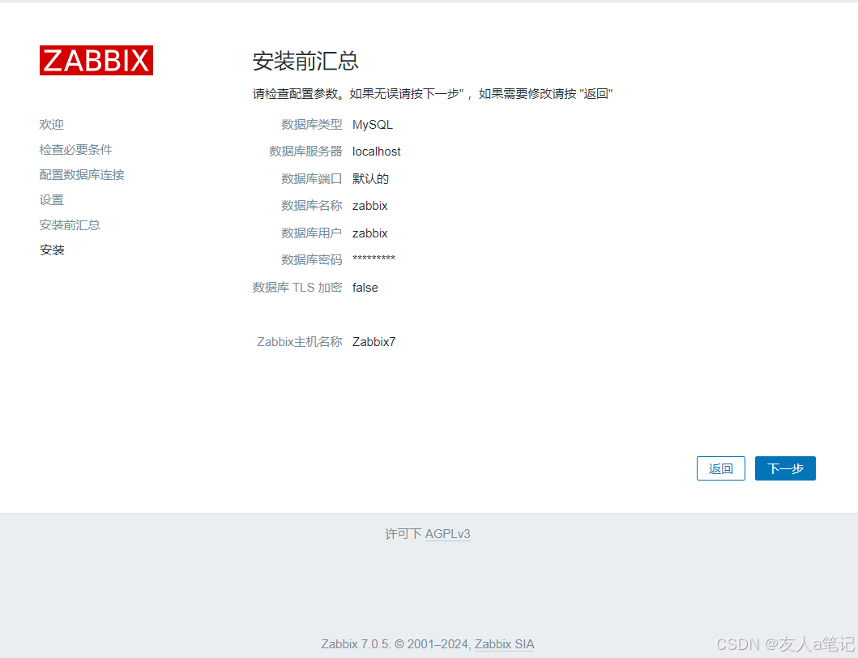The height and width of the screenshot is (658, 858).
Task: Click the zabbix value beside 数据库名称
Action: pos(370,206)
